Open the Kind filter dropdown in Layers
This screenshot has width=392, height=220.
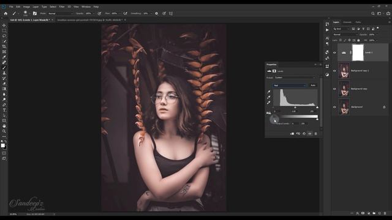coord(341,29)
